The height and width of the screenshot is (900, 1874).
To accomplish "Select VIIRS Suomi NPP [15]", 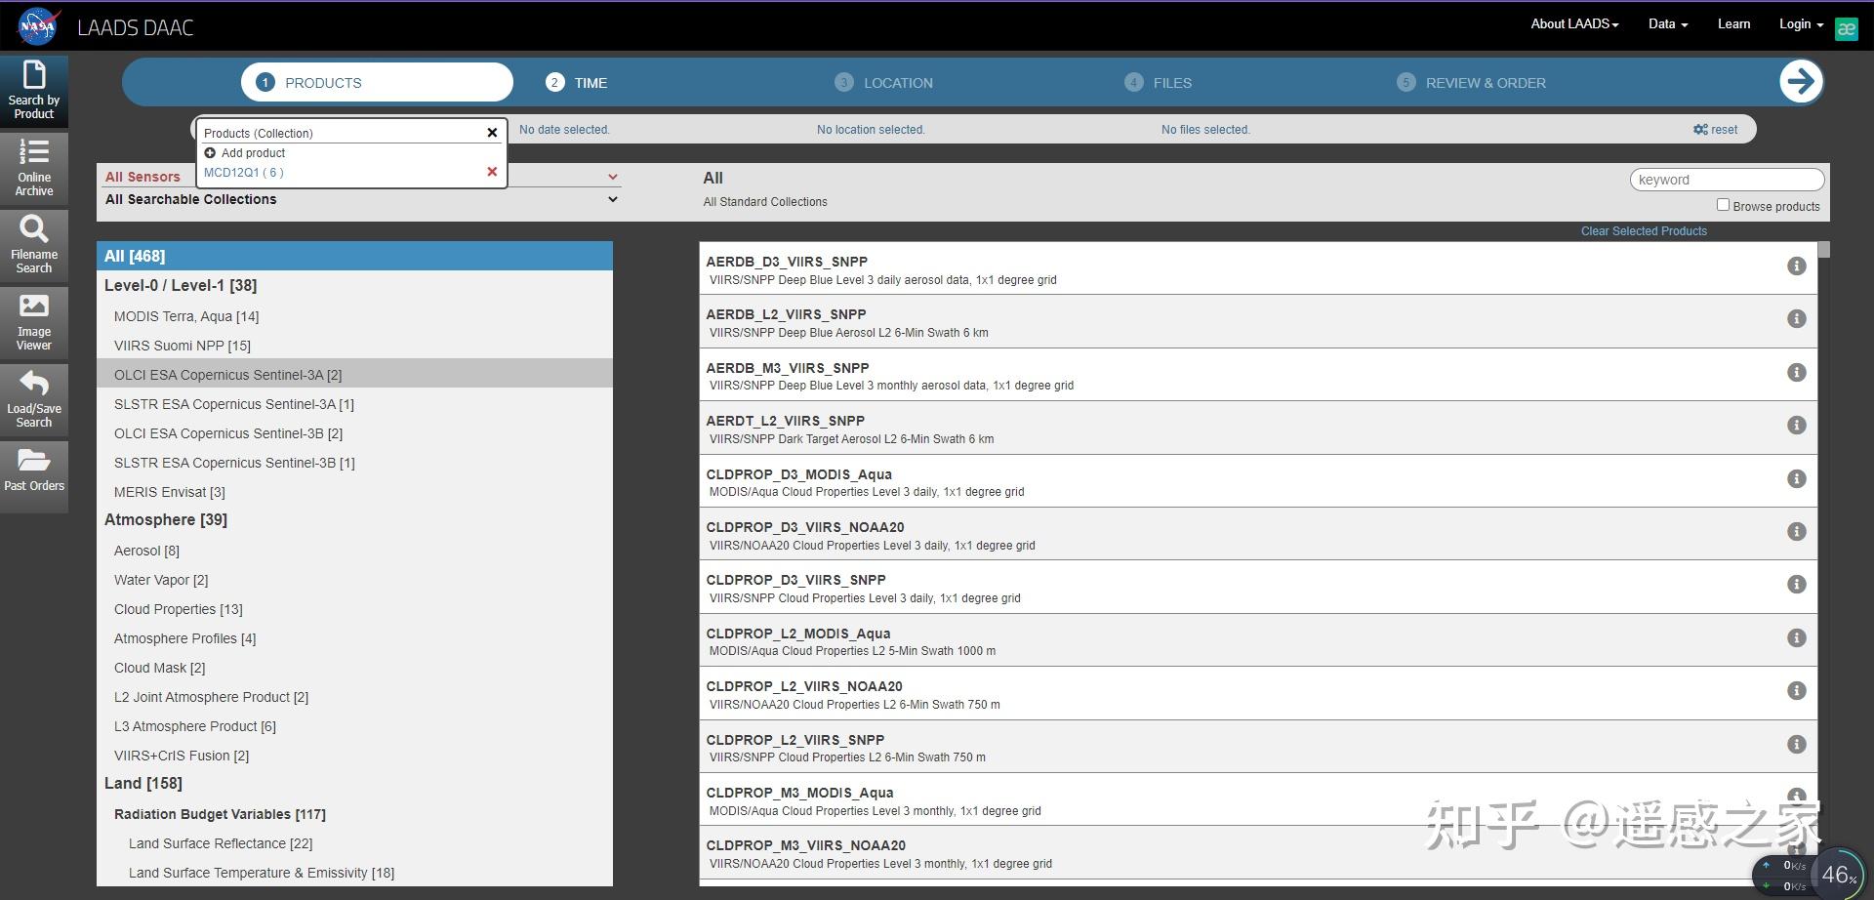I will tap(183, 346).
